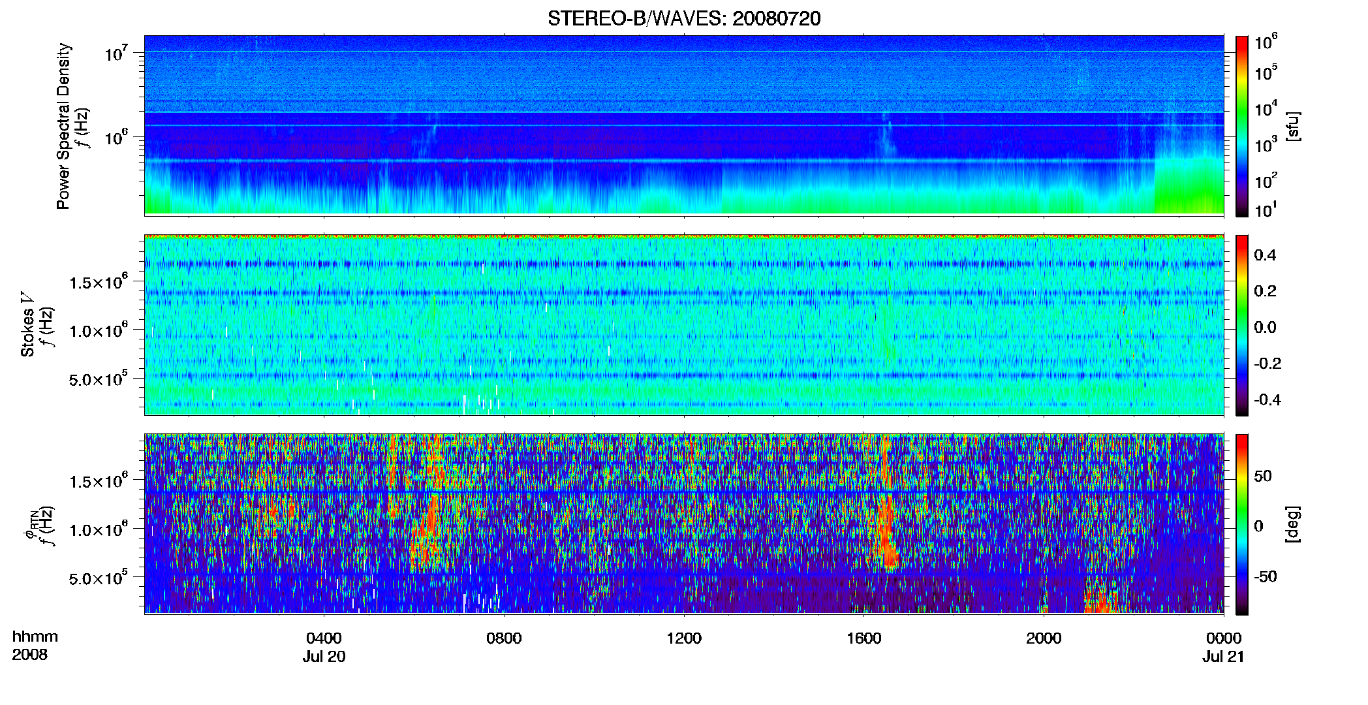The image size is (1368, 705).
Task: Select the [deg] unit label
Action: coord(1292,524)
